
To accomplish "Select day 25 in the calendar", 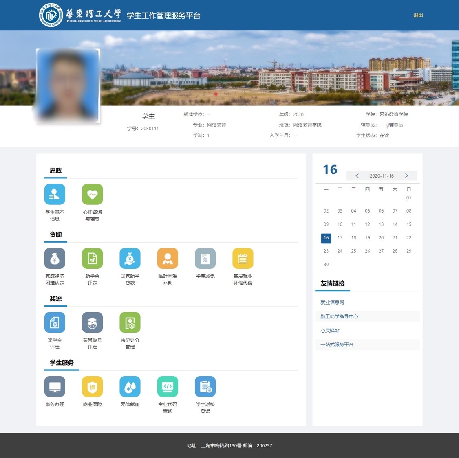I will [x=353, y=251].
